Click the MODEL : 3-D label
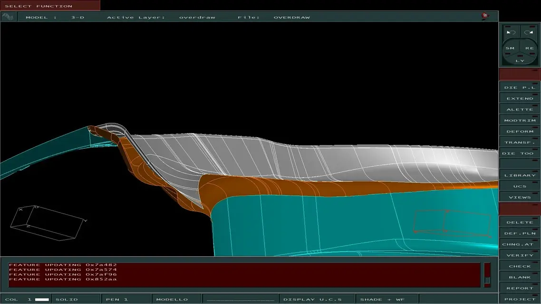The image size is (541, 304). click(x=55, y=17)
